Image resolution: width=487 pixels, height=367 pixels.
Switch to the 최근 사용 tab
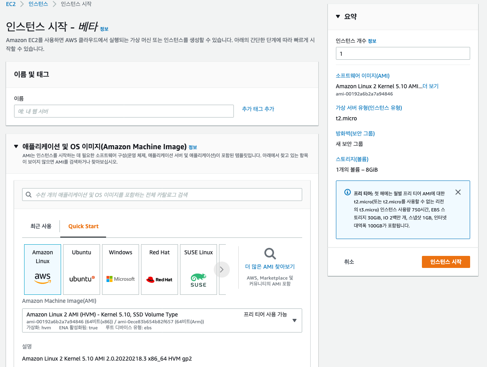41,226
